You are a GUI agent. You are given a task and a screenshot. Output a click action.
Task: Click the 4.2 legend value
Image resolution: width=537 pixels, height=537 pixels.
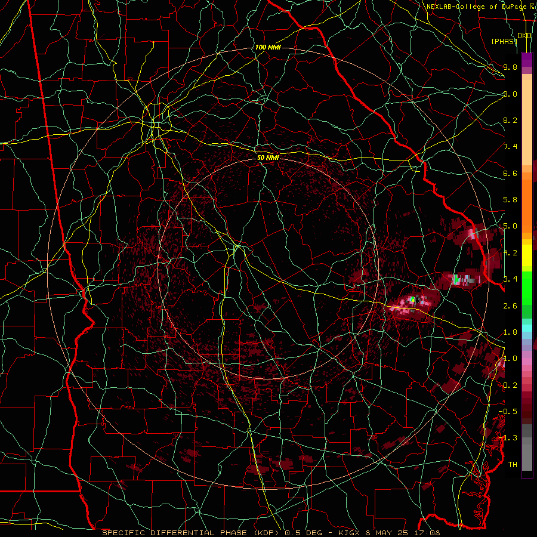[x=510, y=253]
